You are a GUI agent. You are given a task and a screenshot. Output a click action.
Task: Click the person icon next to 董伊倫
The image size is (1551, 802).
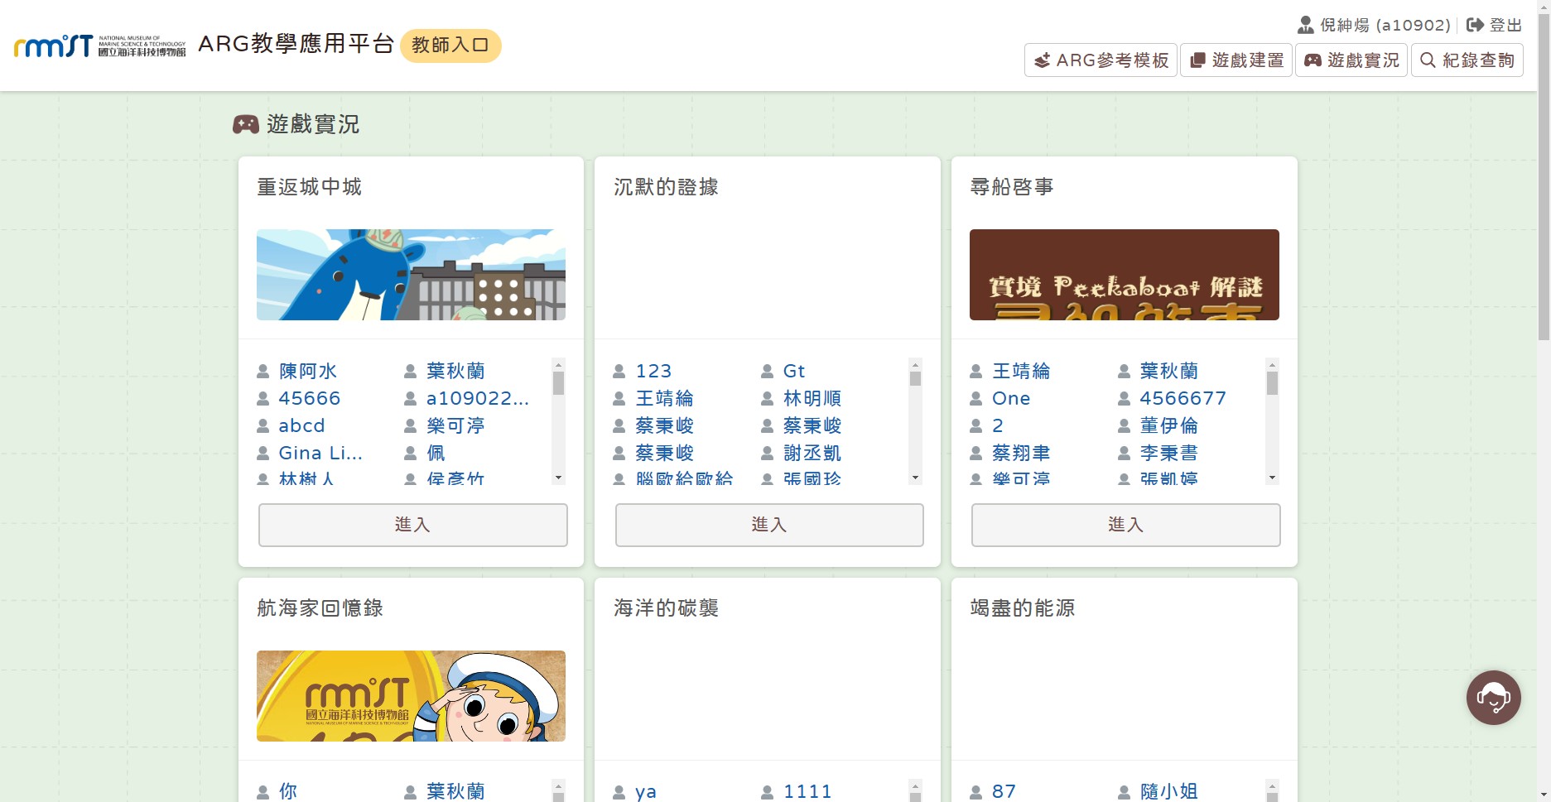click(x=1124, y=426)
